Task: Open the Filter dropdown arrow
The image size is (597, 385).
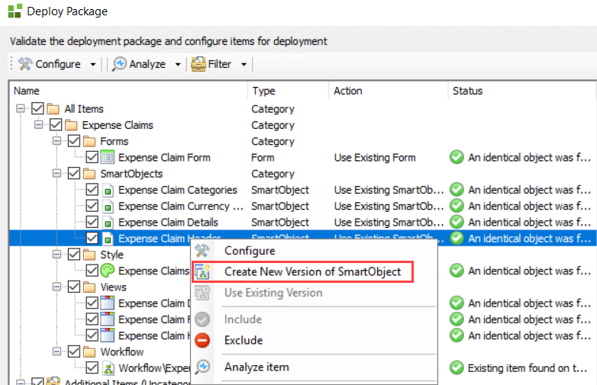Action: point(244,65)
